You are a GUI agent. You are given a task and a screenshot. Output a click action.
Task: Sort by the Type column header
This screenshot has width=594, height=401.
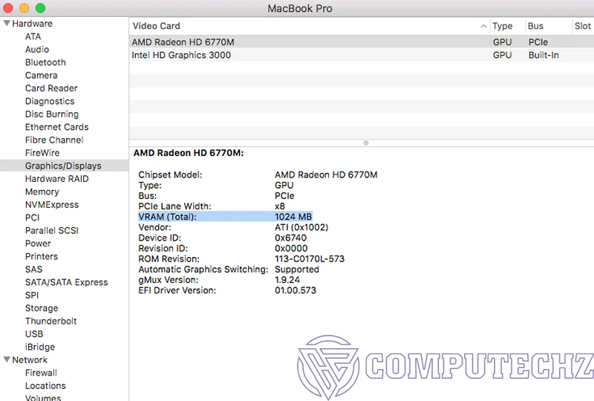coord(503,26)
